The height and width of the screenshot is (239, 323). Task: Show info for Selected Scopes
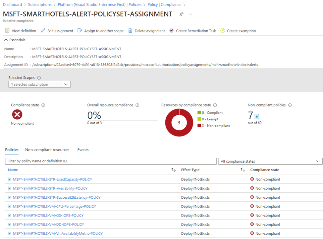coord(39,78)
